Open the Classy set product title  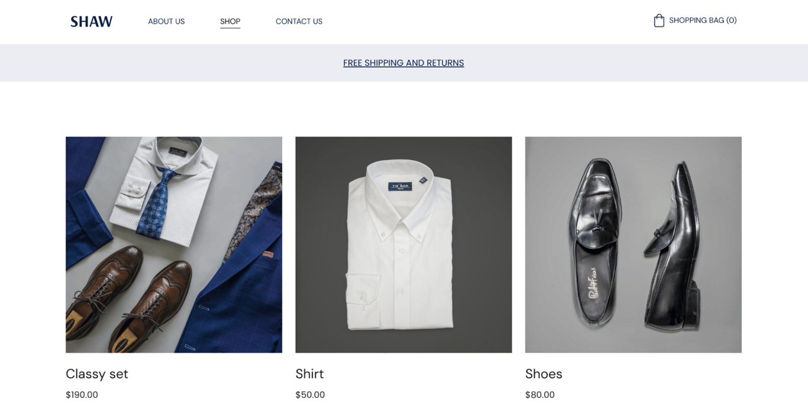(97, 373)
